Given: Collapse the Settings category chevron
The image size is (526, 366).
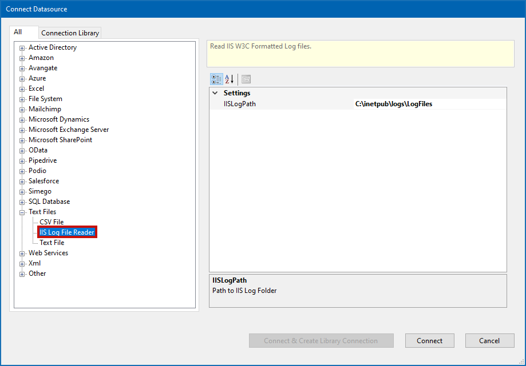Looking at the screenshot, I should pyautogui.click(x=215, y=93).
